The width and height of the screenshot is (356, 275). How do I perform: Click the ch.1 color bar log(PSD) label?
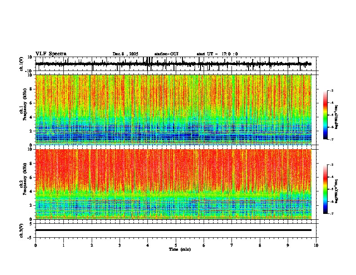tap(337, 117)
